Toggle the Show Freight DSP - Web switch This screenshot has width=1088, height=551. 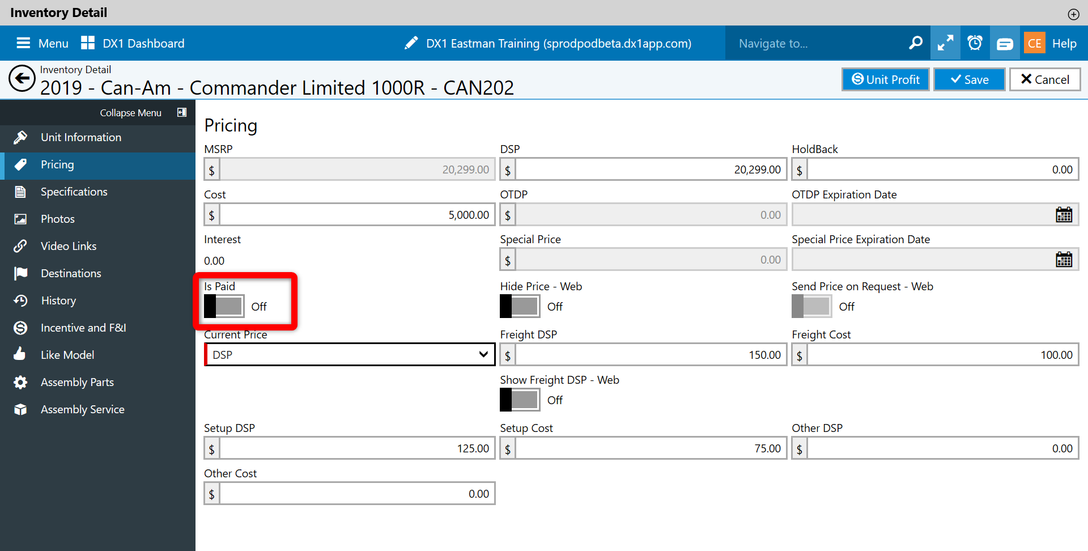(x=520, y=400)
